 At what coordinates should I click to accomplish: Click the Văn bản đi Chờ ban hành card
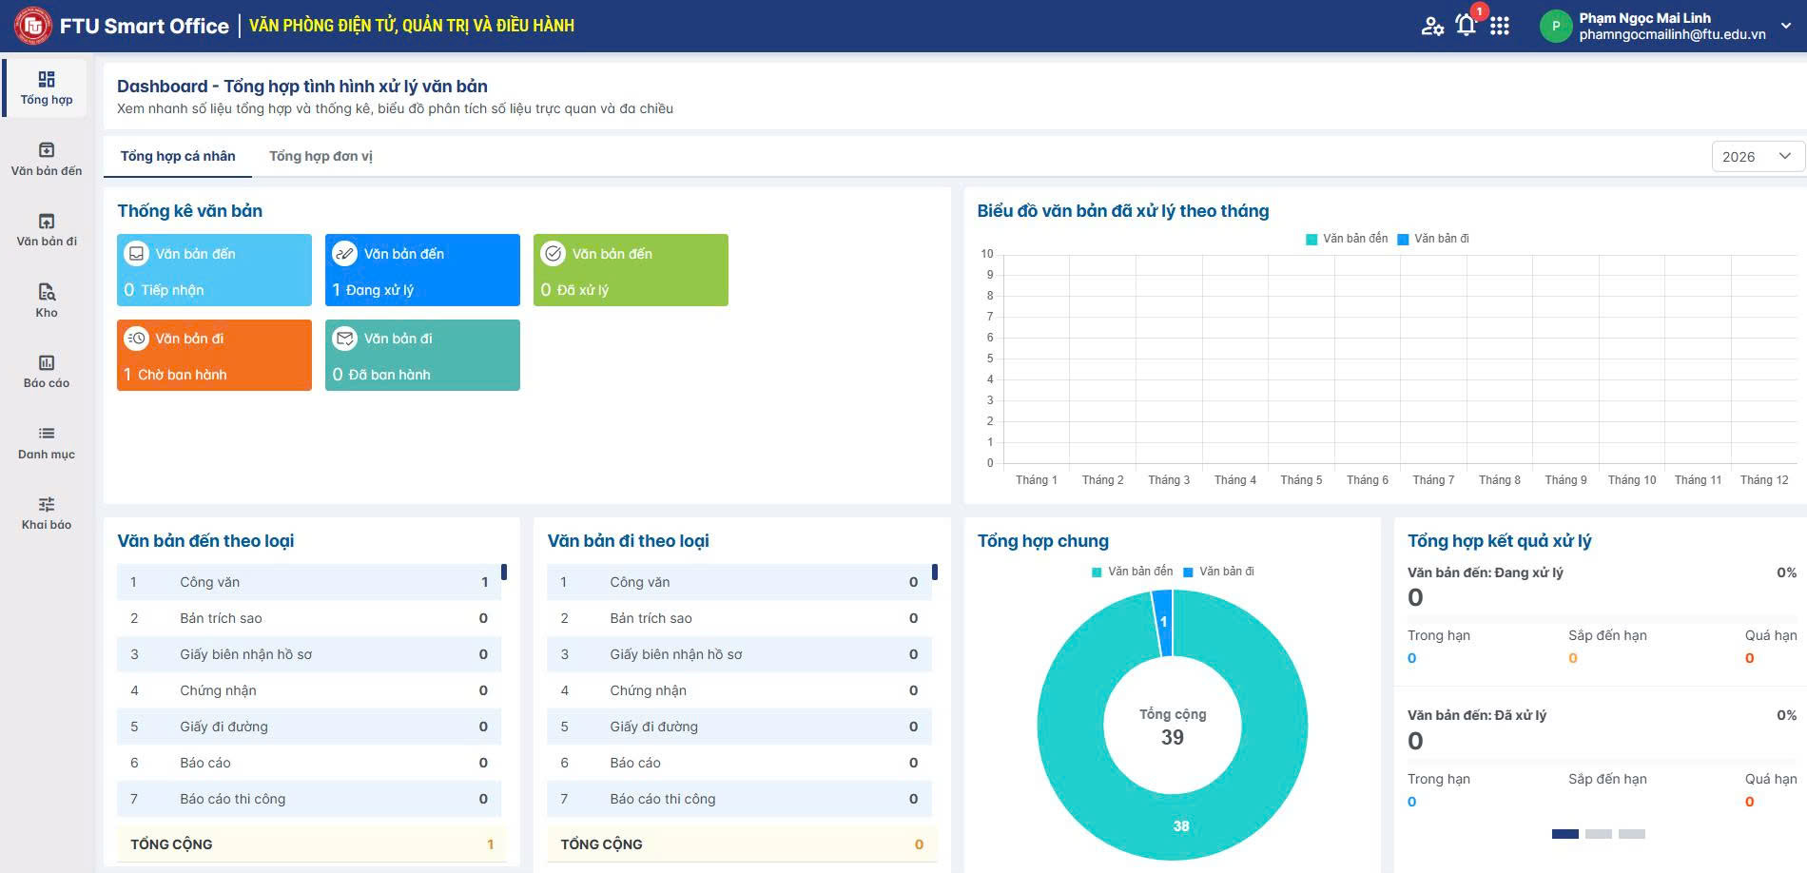(x=214, y=356)
